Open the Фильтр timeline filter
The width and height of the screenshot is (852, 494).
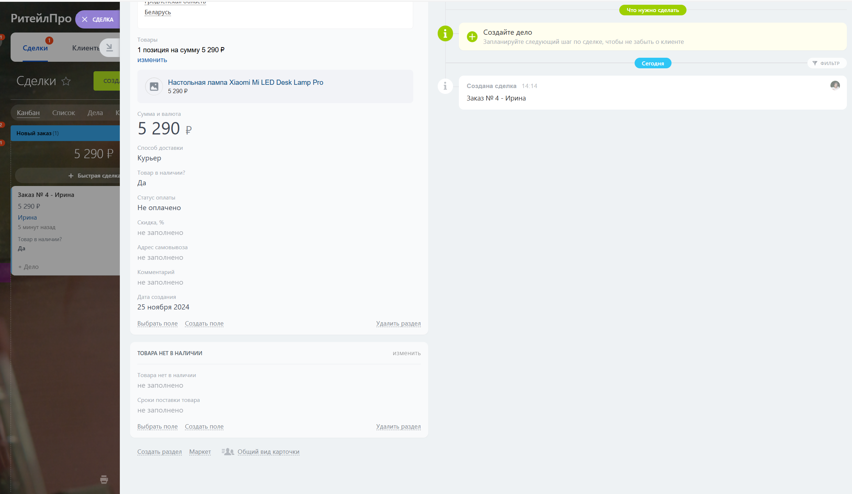point(826,63)
